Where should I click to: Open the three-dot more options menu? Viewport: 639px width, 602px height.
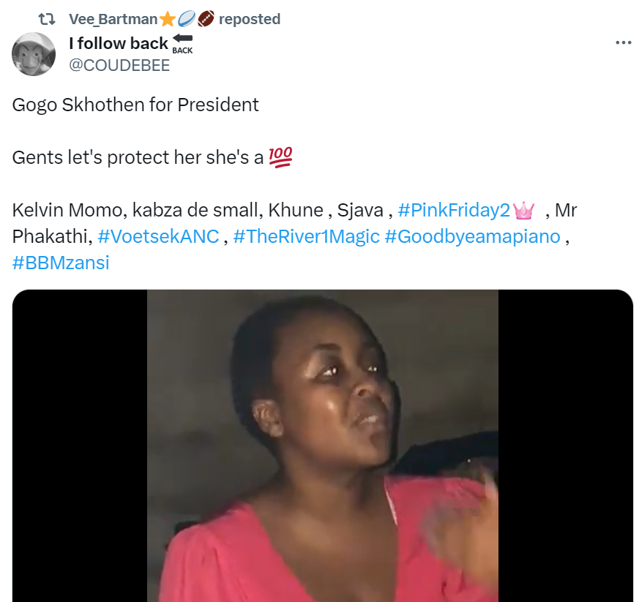point(623,43)
